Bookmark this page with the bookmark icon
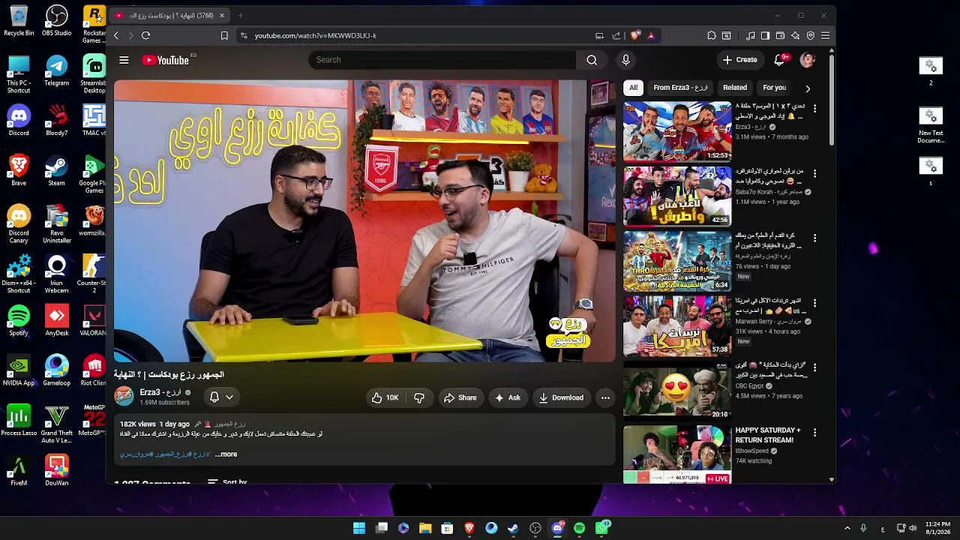 (x=224, y=35)
